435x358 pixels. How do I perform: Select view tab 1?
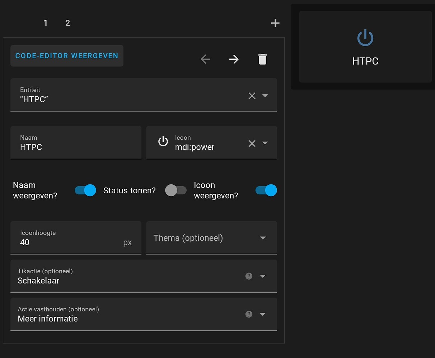tap(46, 23)
